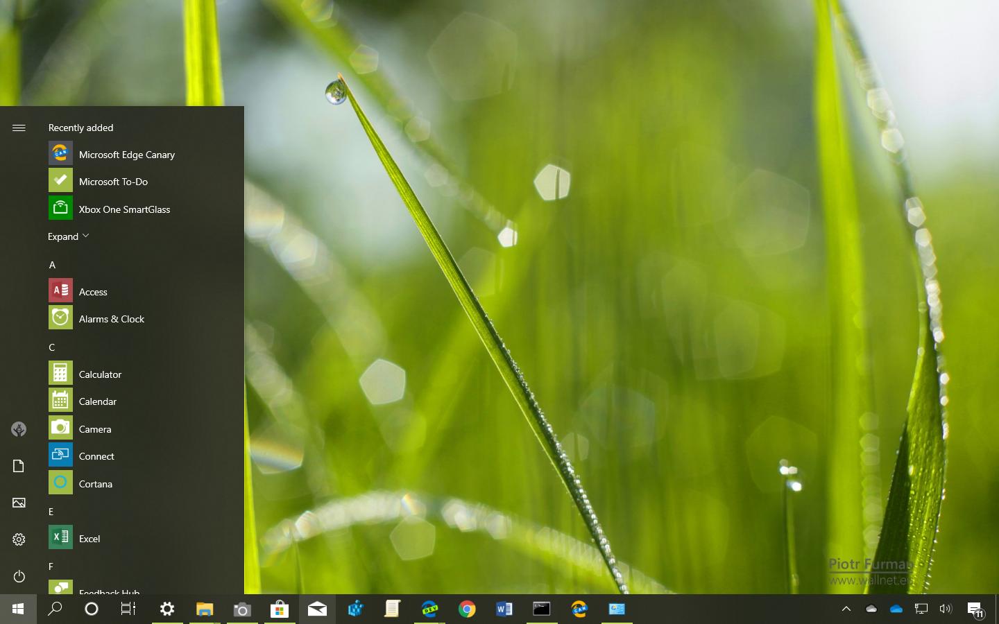Open the Power options

click(19, 576)
